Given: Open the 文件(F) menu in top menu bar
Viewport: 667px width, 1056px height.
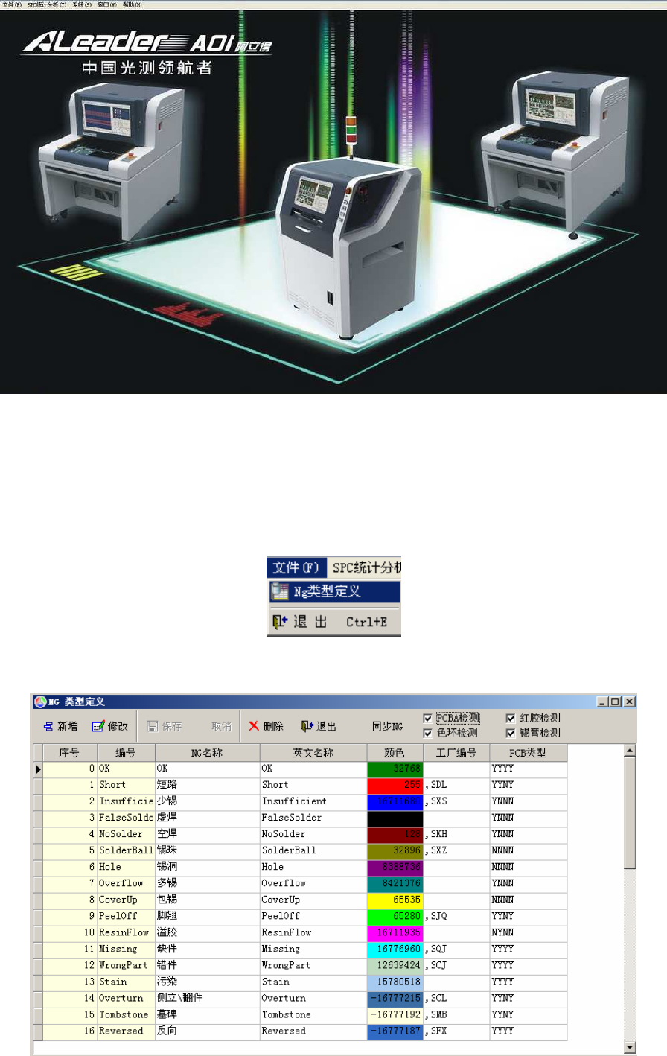Looking at the screenshot, I should 13,4.
